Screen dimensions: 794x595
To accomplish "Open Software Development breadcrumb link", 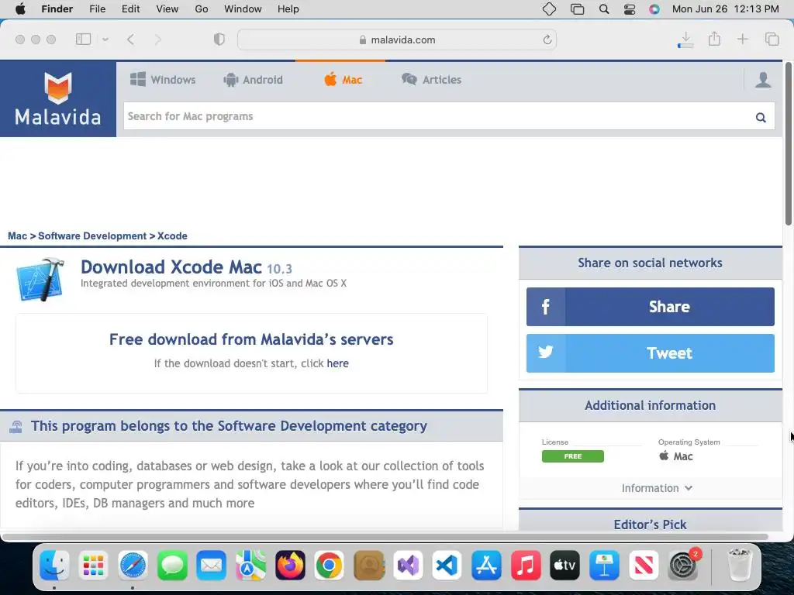I will (92, 236).
